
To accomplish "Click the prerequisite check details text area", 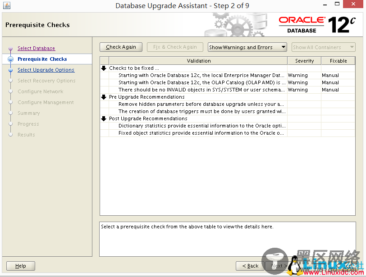I will point(228,239).
